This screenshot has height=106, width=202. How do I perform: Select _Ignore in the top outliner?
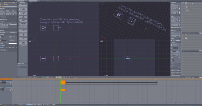[x=187, y=10]
